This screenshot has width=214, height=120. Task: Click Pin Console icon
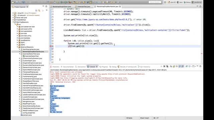(x=187, y=66)
